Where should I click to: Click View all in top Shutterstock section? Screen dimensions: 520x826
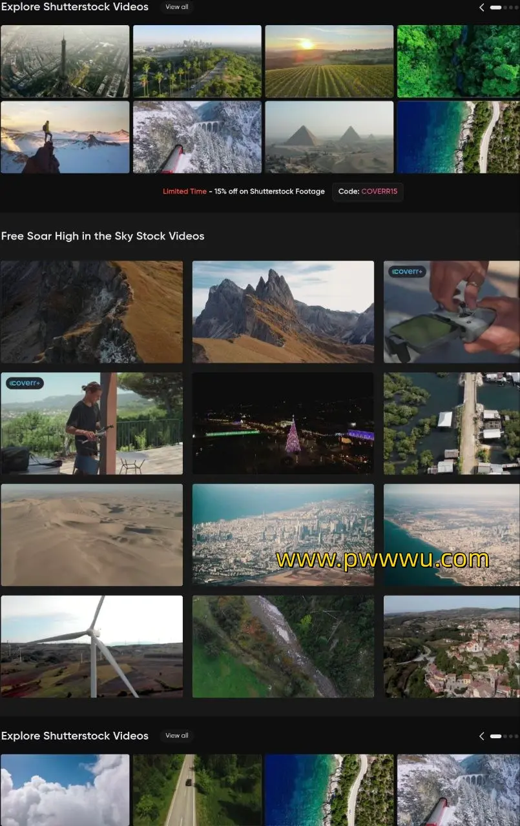(176, 7)
